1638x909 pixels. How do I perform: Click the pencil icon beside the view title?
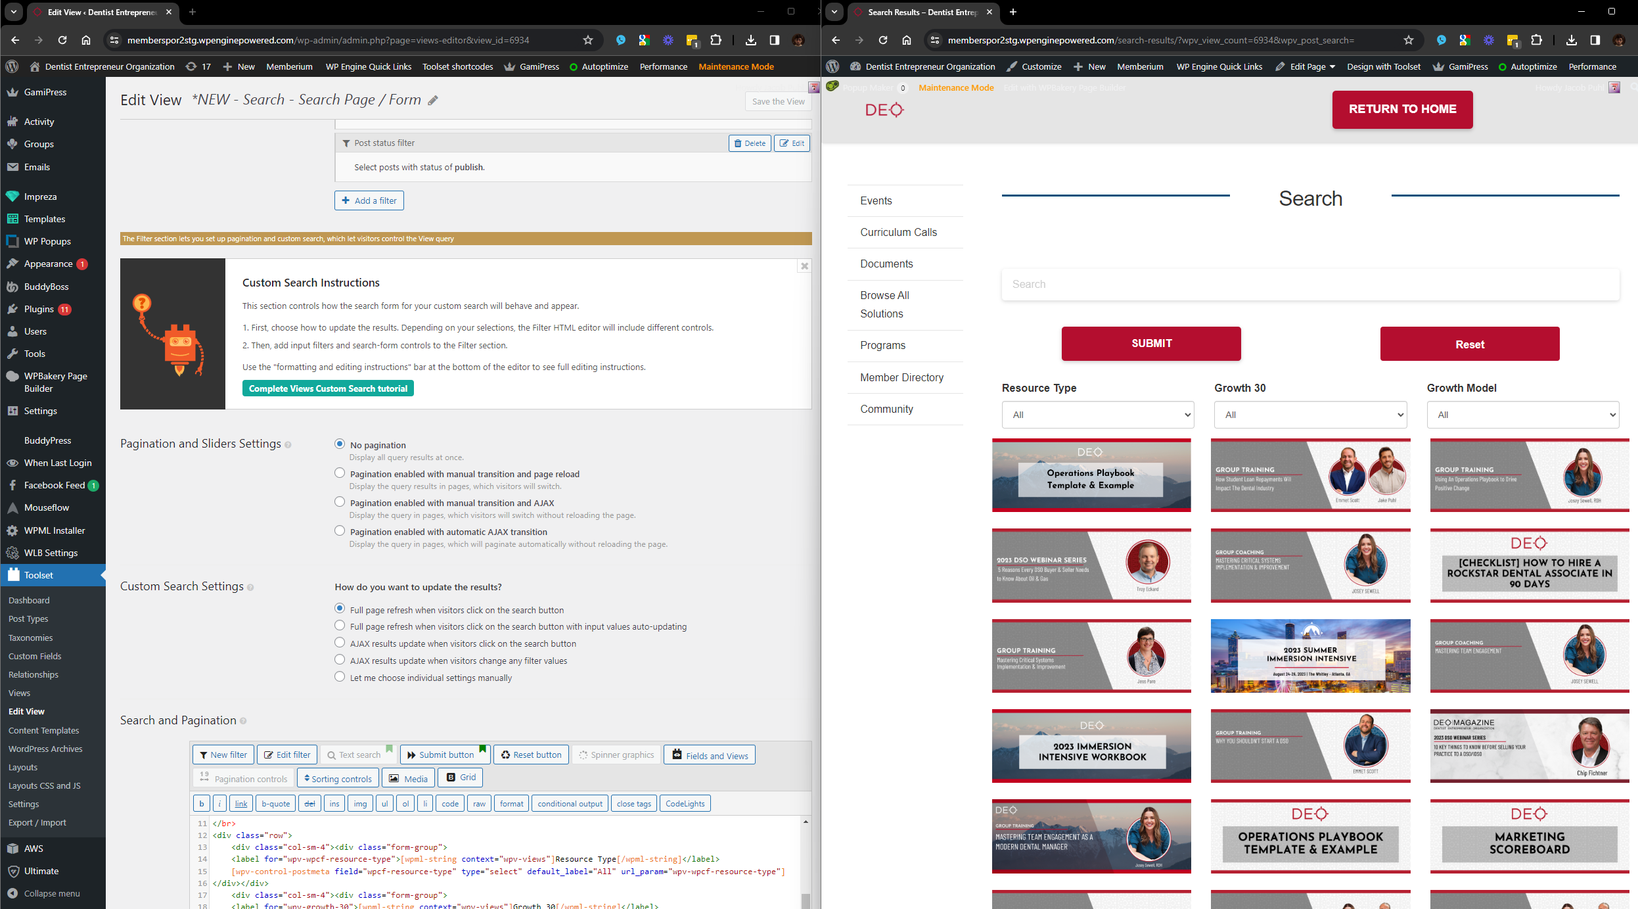pos(433,101)
